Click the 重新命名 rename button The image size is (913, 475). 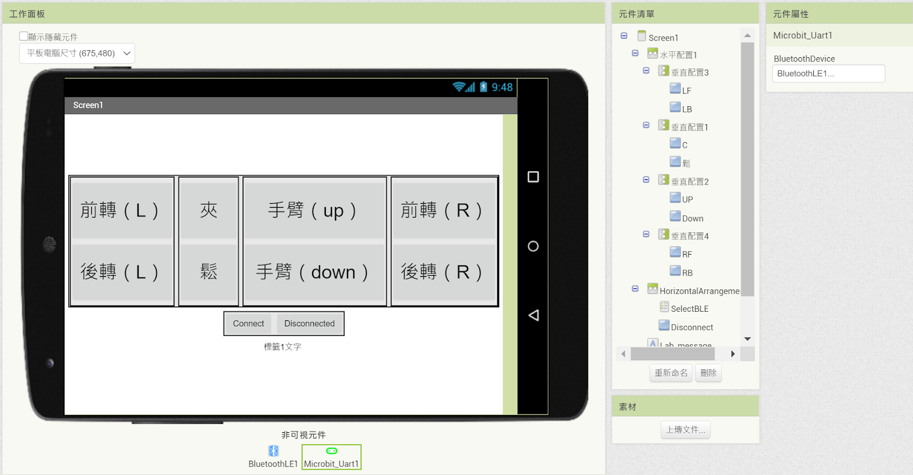671,373
